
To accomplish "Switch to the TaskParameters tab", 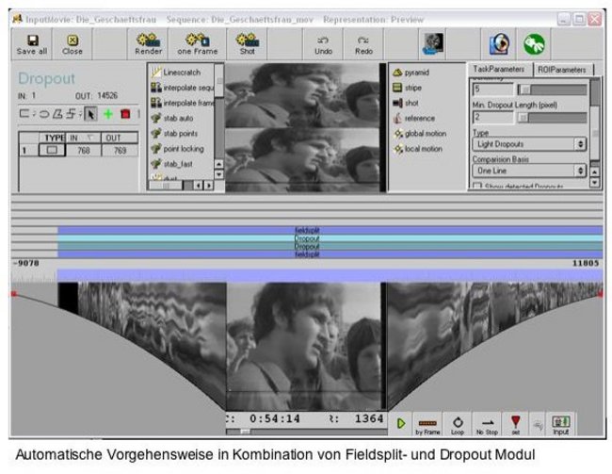I will tap(499, 69).
